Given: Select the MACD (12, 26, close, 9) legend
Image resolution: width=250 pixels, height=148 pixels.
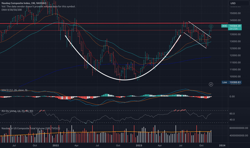Looking at the screenshot, I should 14,90.
